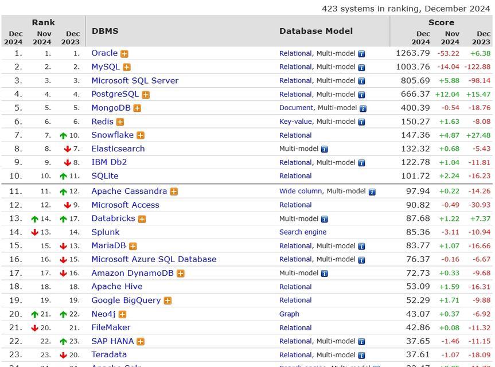Click the orange plus icon beside Amazon DynamoDB
This screenshot has height=367, width=495.
click(x=181, y=274)
